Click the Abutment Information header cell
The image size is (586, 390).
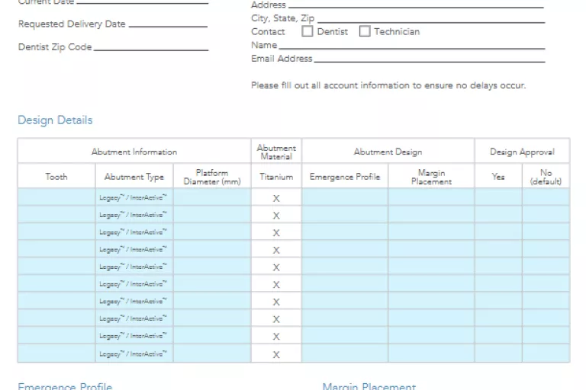click(134, 151)
